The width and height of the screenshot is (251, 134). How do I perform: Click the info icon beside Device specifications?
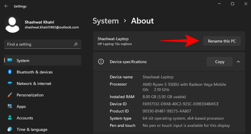pyautogui.click(x=101, y=62)
